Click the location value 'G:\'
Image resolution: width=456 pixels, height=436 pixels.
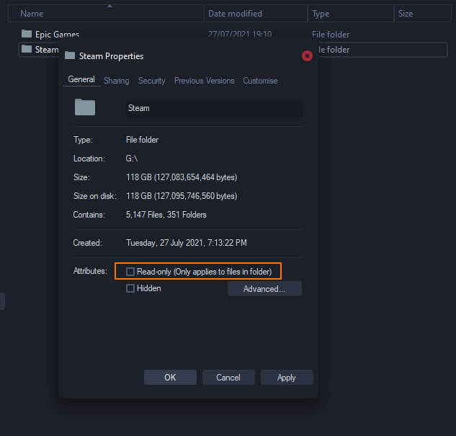pos(132,159)
